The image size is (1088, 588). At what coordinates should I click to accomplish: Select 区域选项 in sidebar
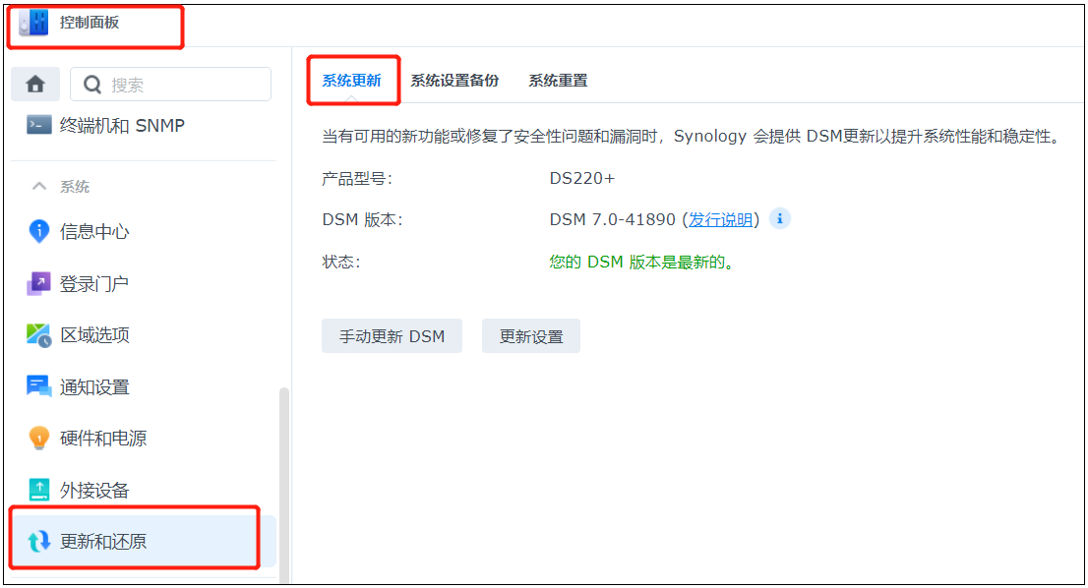pyautogui.click(x=144, y=335)
